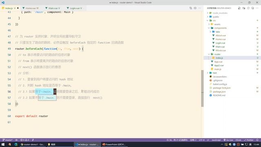
Task: Click the export default router line
Action: 31,116
